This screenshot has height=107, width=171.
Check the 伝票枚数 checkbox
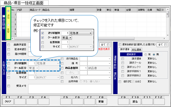(x=9, y=73)
